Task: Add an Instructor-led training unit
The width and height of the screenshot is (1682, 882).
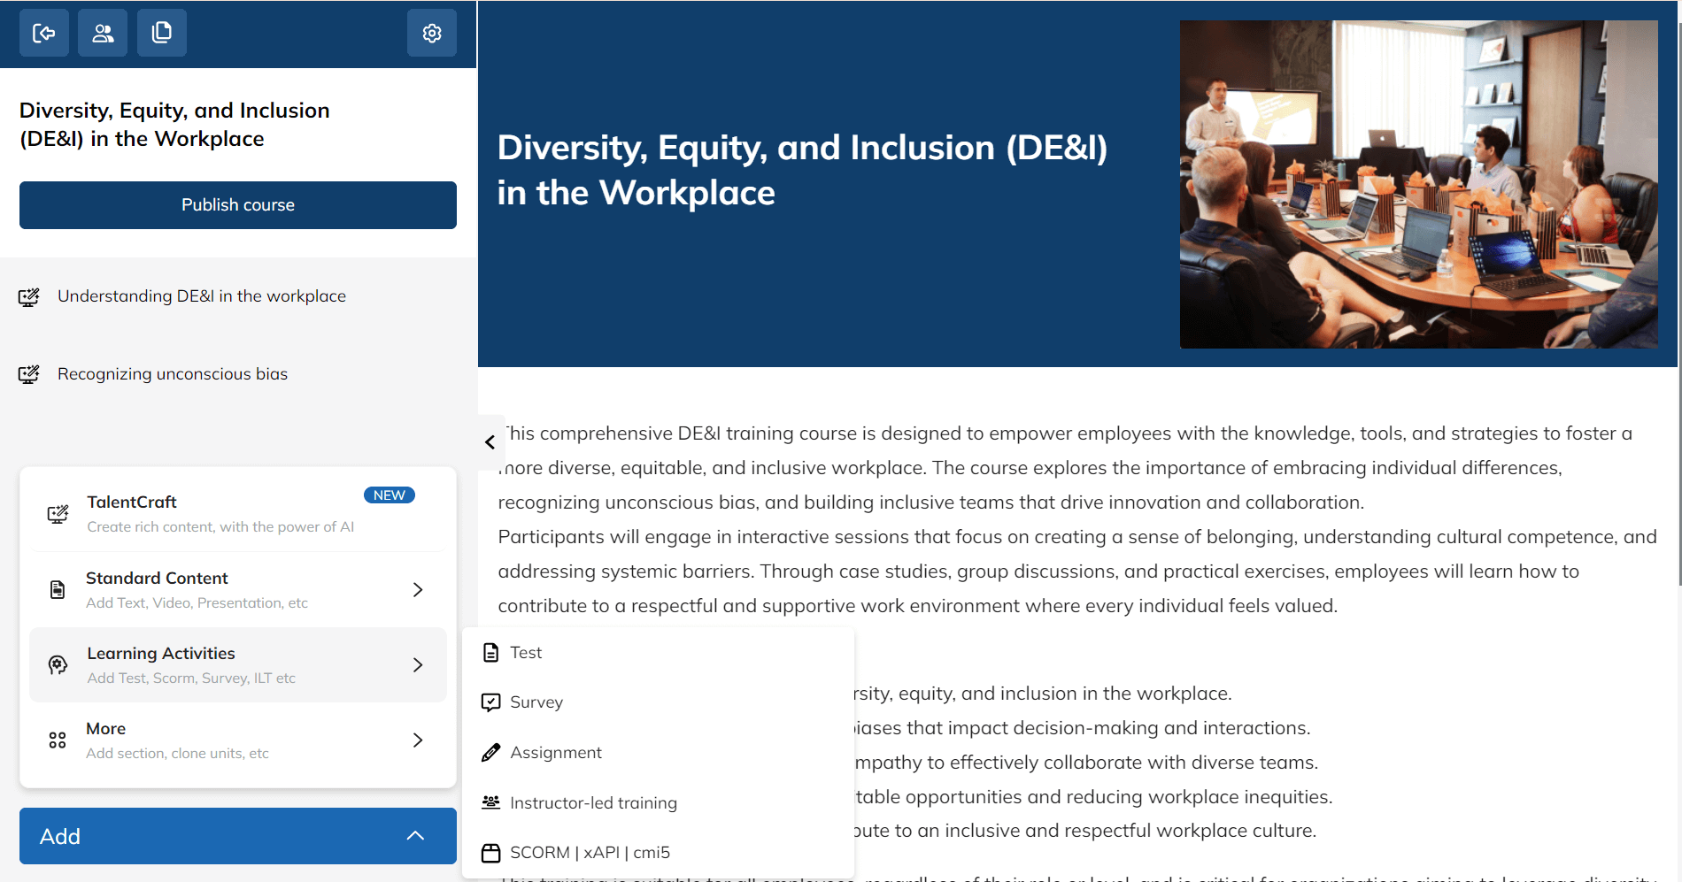Action: (x=593, y=803)
